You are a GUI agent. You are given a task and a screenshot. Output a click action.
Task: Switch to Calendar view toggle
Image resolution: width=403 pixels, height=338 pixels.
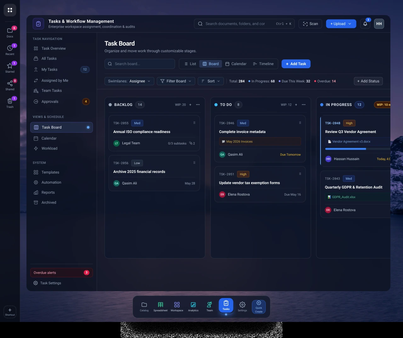[236, 64]
